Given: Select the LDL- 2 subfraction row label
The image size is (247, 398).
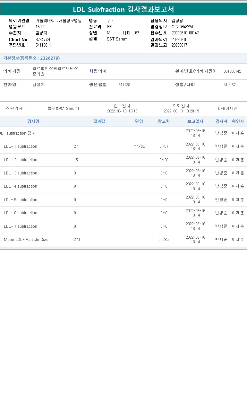Looking at the screenshot, I should 21,160.
